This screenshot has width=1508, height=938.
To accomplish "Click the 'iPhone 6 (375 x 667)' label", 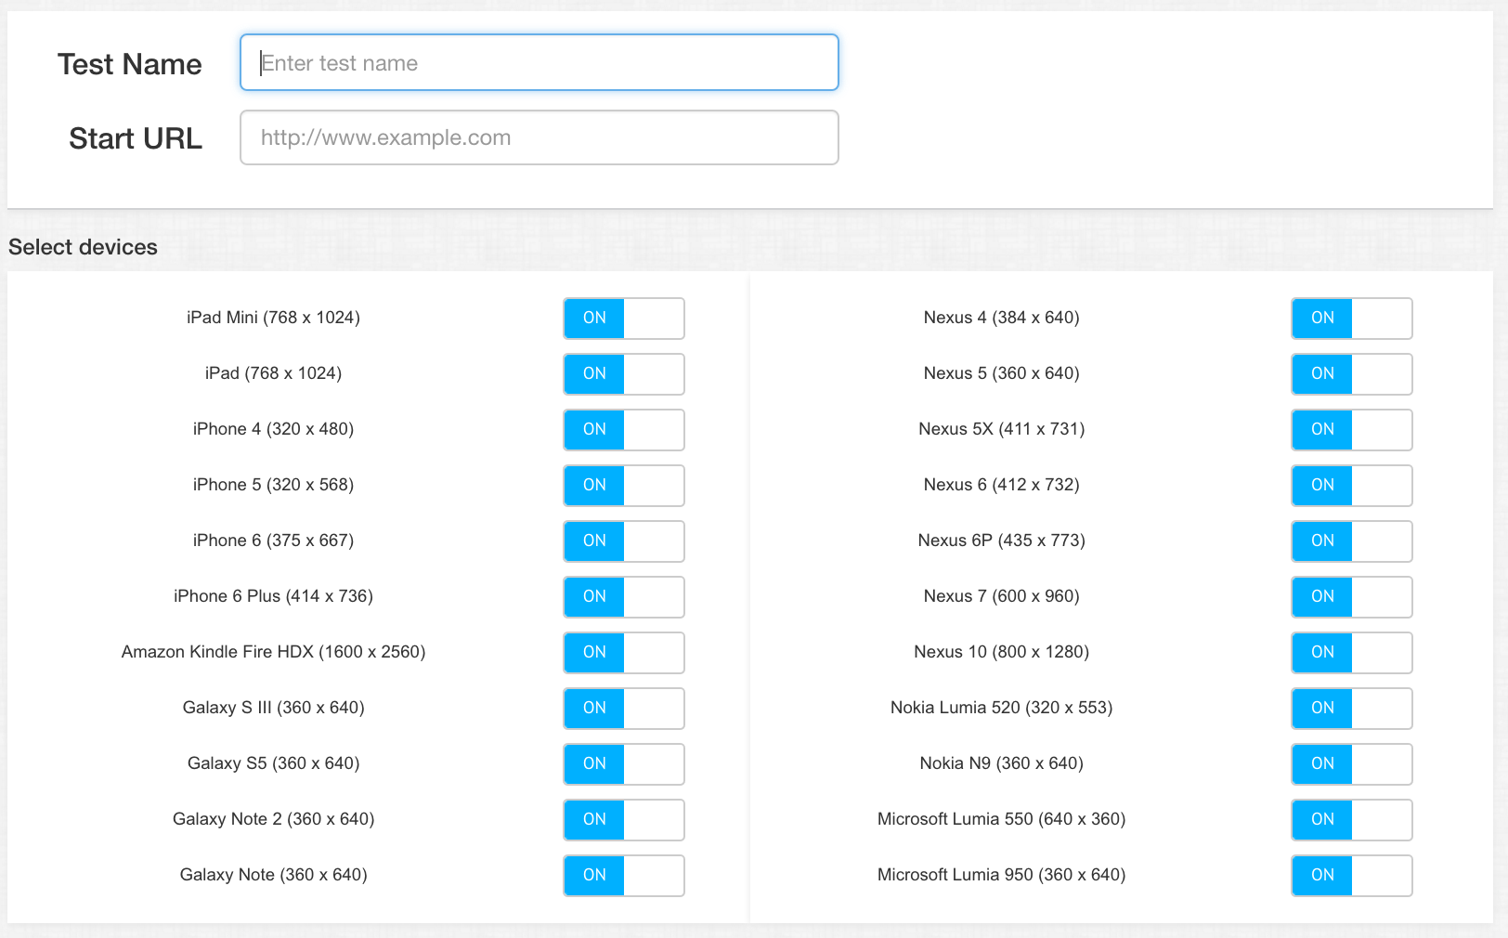I will click(x=273, y=541).
